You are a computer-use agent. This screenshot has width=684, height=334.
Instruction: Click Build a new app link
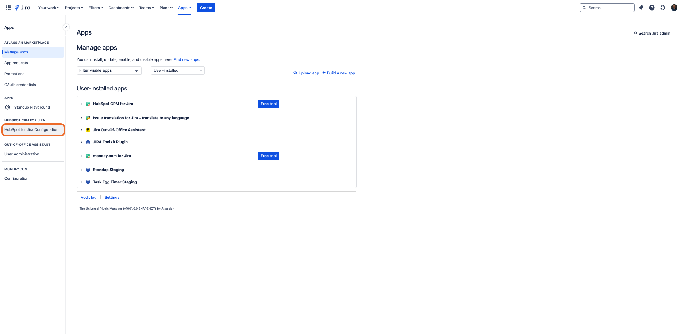click(341, 73)
